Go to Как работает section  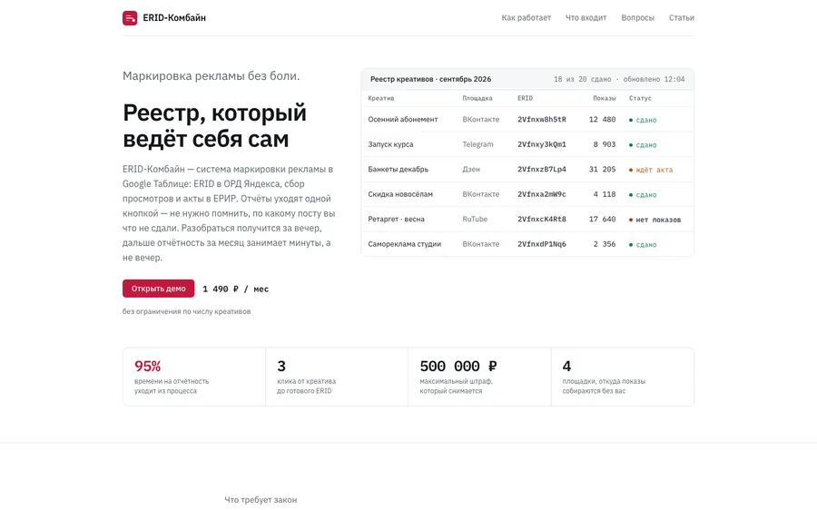pos(526,18)
